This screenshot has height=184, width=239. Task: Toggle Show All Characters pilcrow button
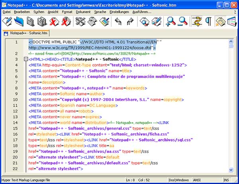208,21
